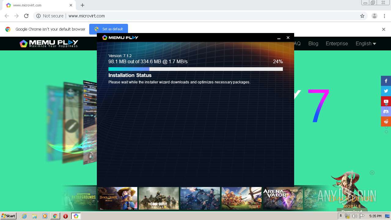Open Discord sidebar icon

(386, 111)
